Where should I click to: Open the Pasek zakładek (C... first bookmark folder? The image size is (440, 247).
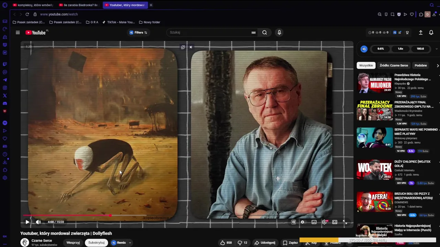click(x=29, y=22)
